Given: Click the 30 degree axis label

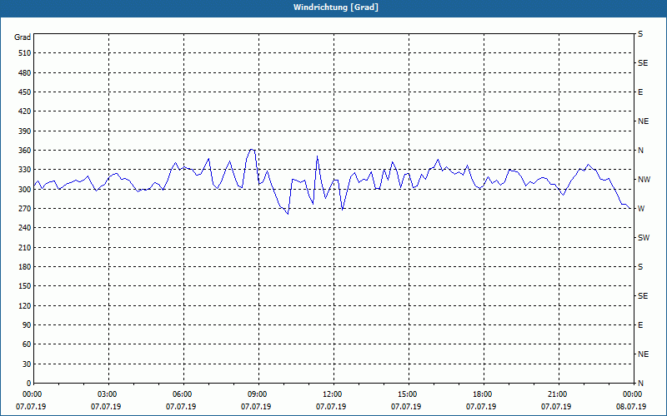Looking at the screenshot, I should tap(27, 364).
